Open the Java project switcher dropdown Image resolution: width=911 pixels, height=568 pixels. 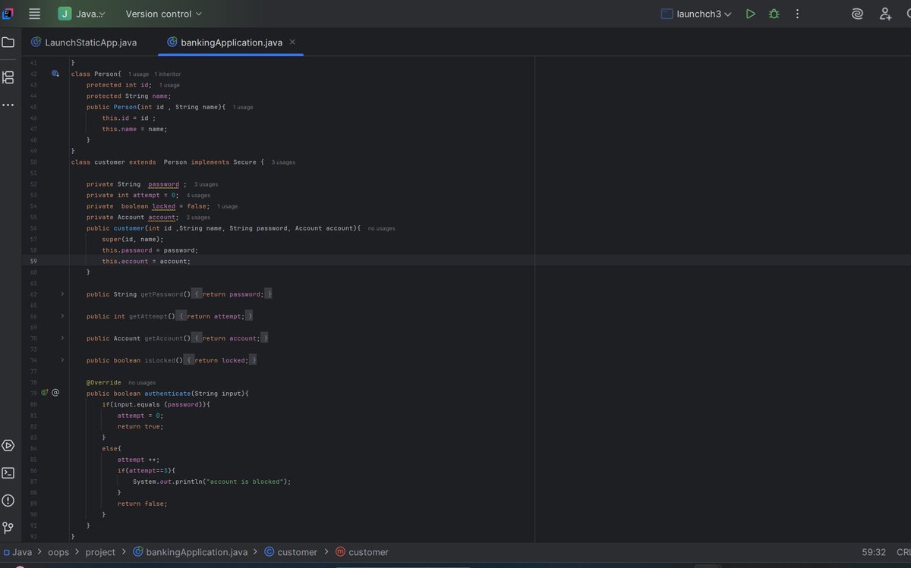[x=82, y=14]
